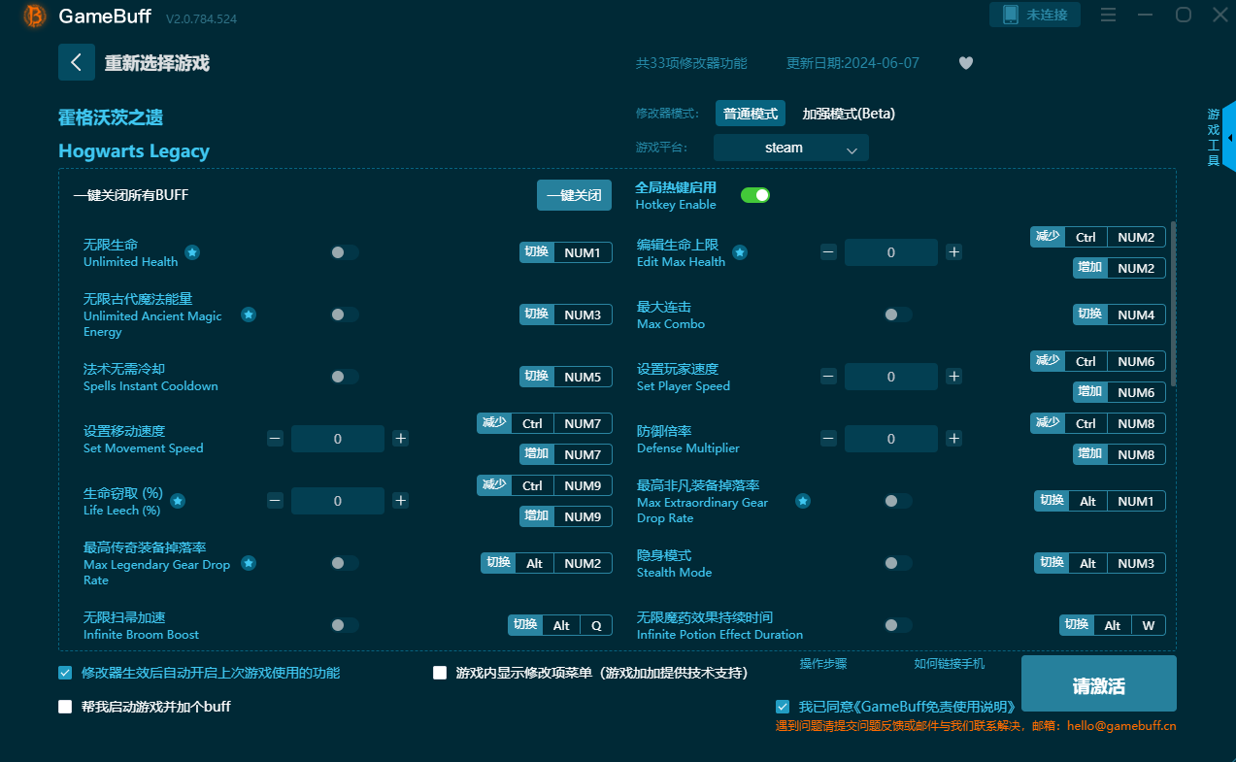The width and height of the screenshot is (1236, 762).
Task: Click the star beside Unlimited Ancient Magic Energy
Action: 249,315
